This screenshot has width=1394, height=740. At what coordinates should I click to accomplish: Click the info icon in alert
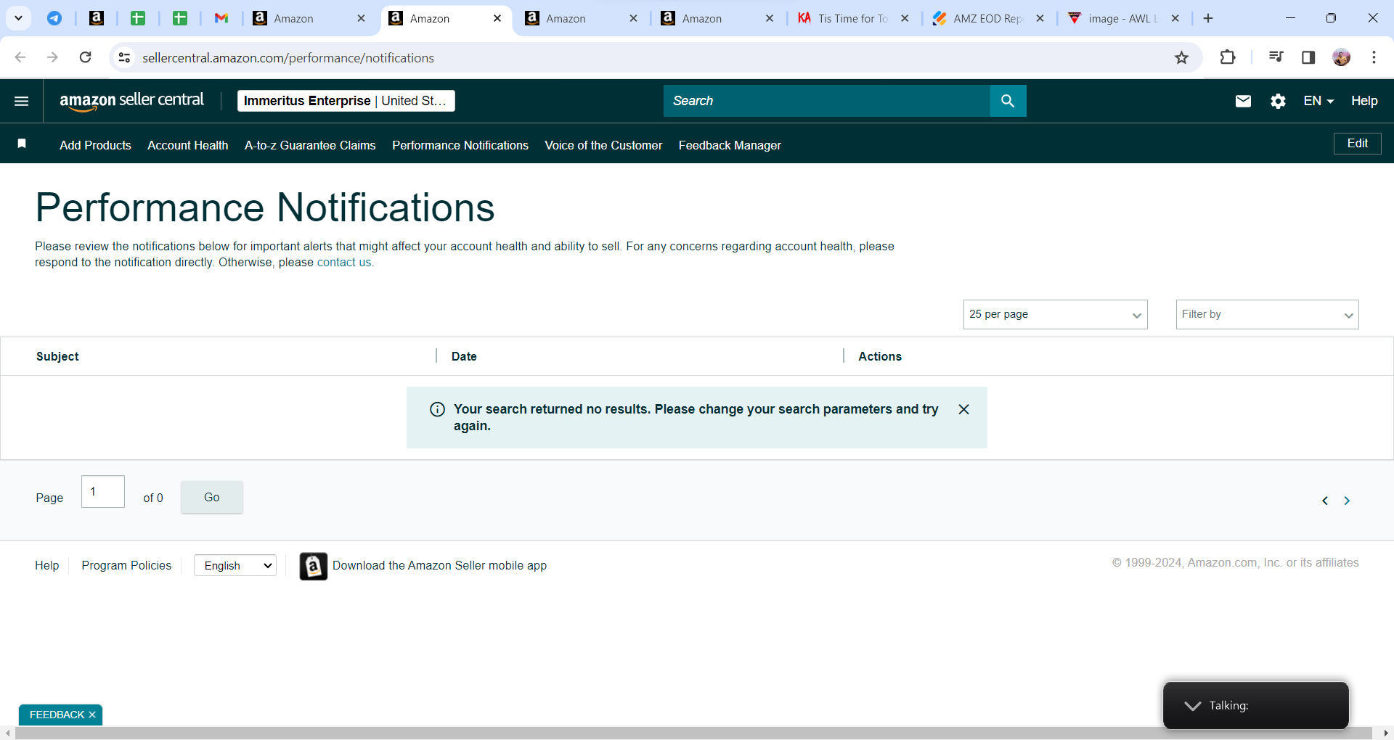(x=437, y=409)
